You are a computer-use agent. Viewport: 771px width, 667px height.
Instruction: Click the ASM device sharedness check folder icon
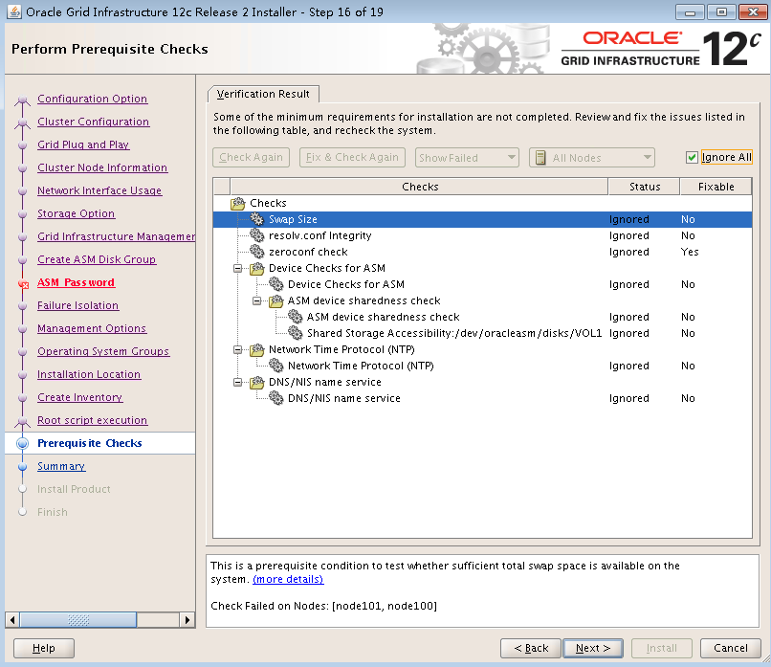(x=275, y=300)
